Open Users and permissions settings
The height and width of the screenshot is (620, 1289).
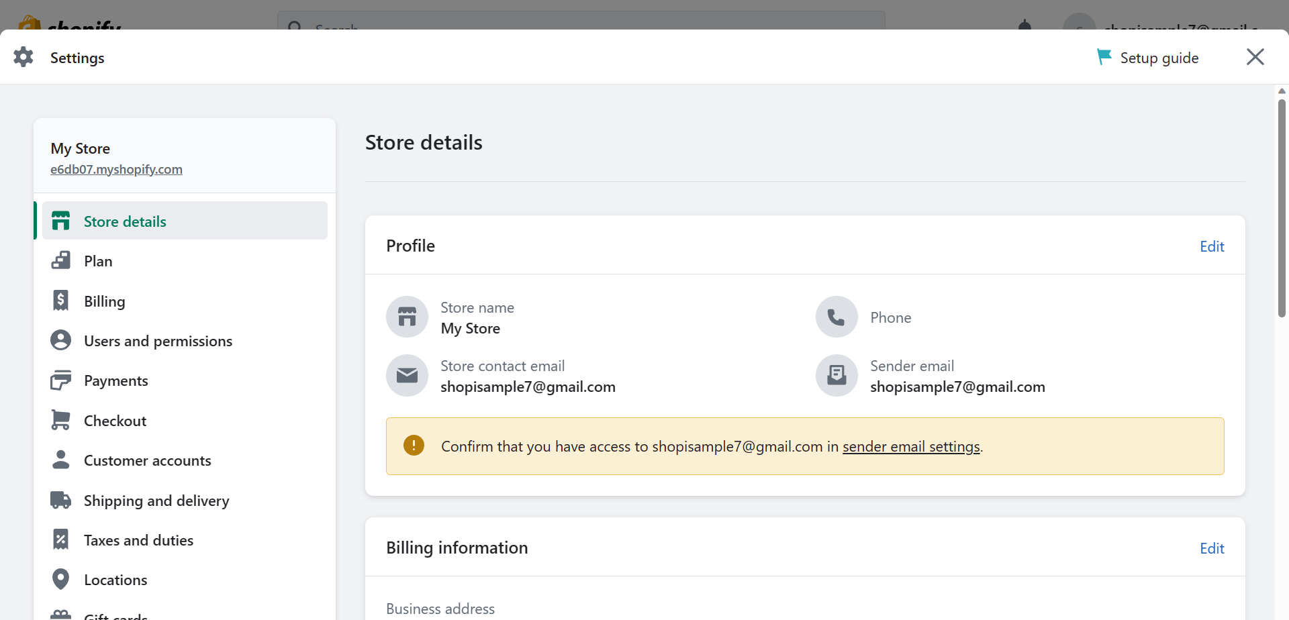pos(185,340)
